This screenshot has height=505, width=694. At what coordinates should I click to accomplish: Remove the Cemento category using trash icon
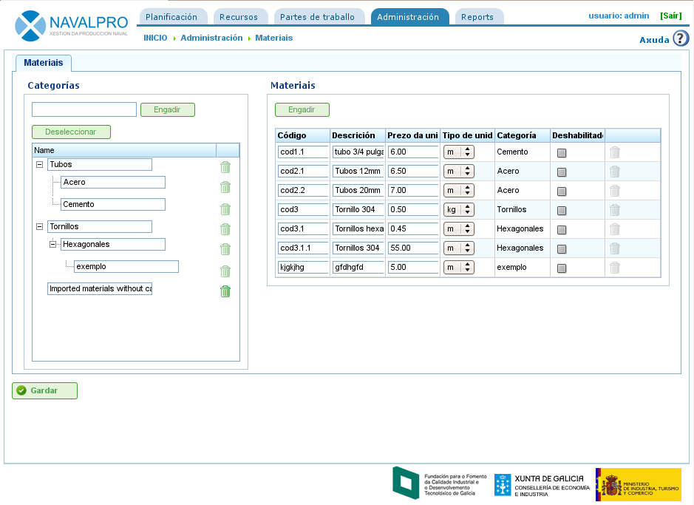point(225,209)
